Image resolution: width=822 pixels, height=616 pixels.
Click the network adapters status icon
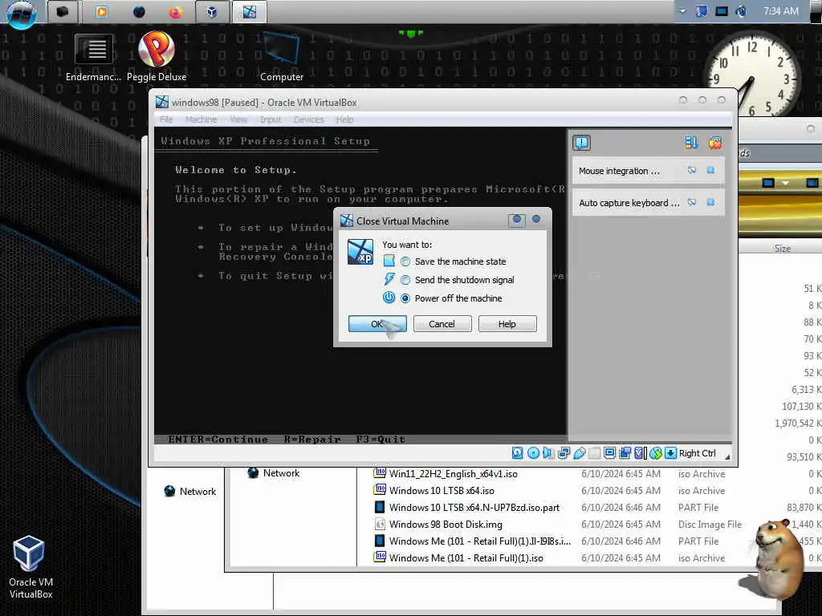564,453
